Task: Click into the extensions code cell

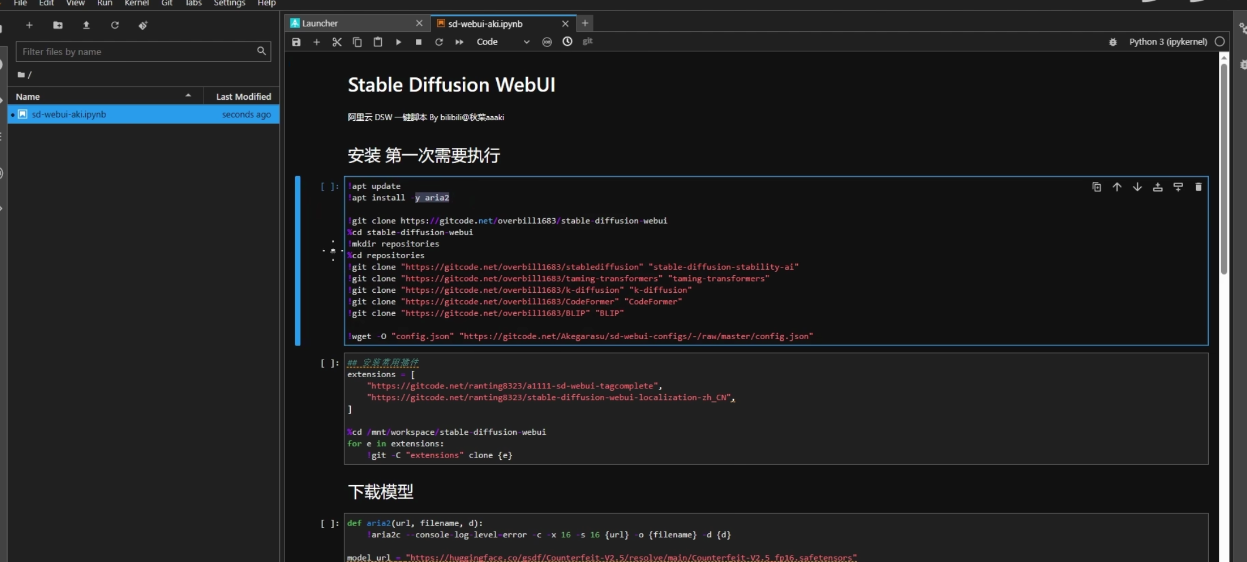Action: click(x=775, y=409)
